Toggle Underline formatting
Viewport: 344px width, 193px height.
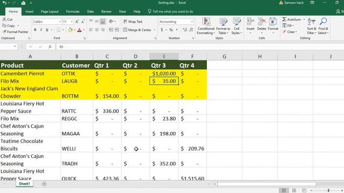[x=47, y=30]
